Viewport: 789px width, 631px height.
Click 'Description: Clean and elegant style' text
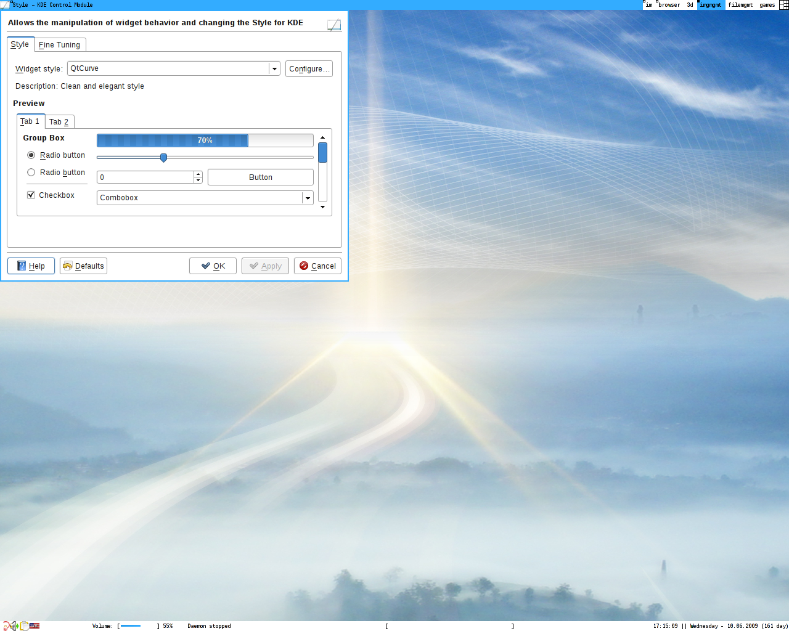[80, 86]
